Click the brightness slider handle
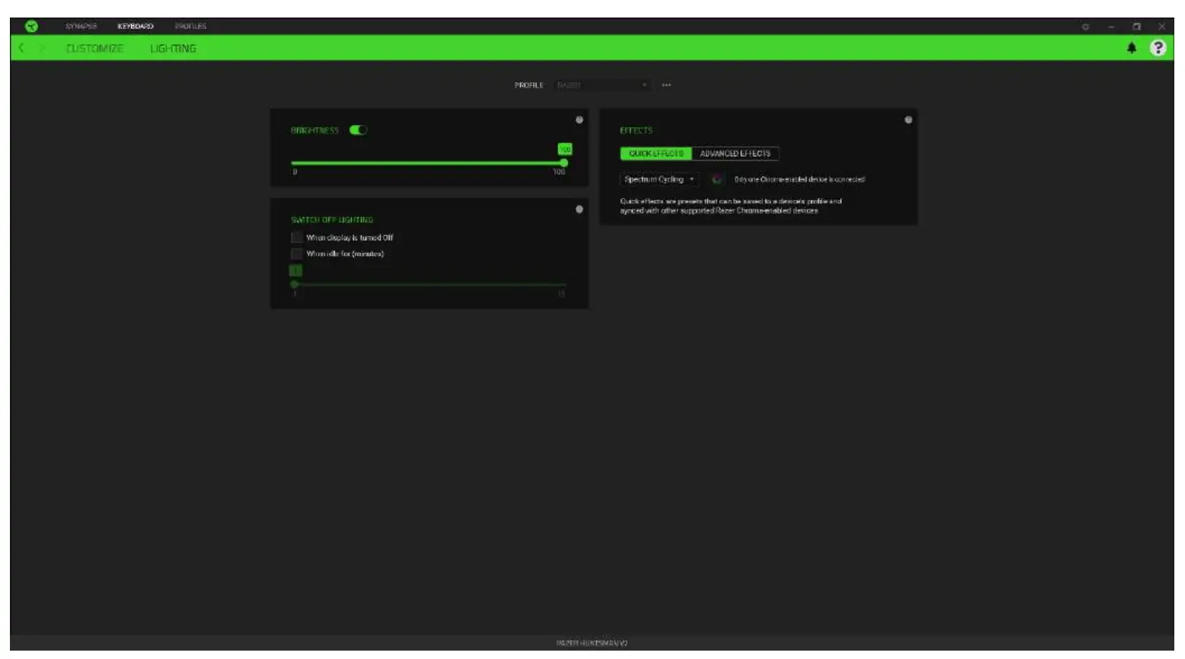 point(564,163)
